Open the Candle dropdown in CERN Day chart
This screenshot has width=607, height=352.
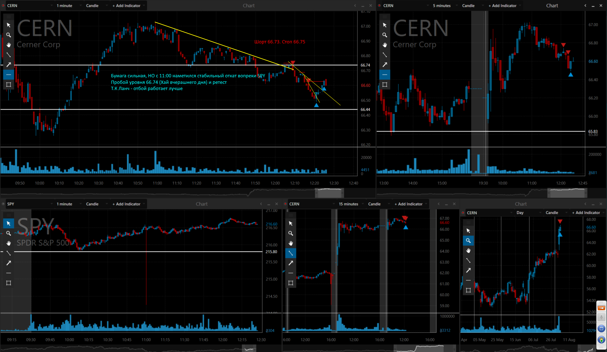click(556, 213)
